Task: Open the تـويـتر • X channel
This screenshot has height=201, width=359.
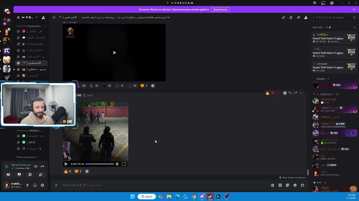Action: pos(31,149)
